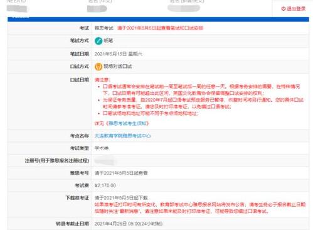Click the 请于2021年5月5日起下载 admission ticket text
This screenshot has width=313, height=230.
tap(121, 198)
